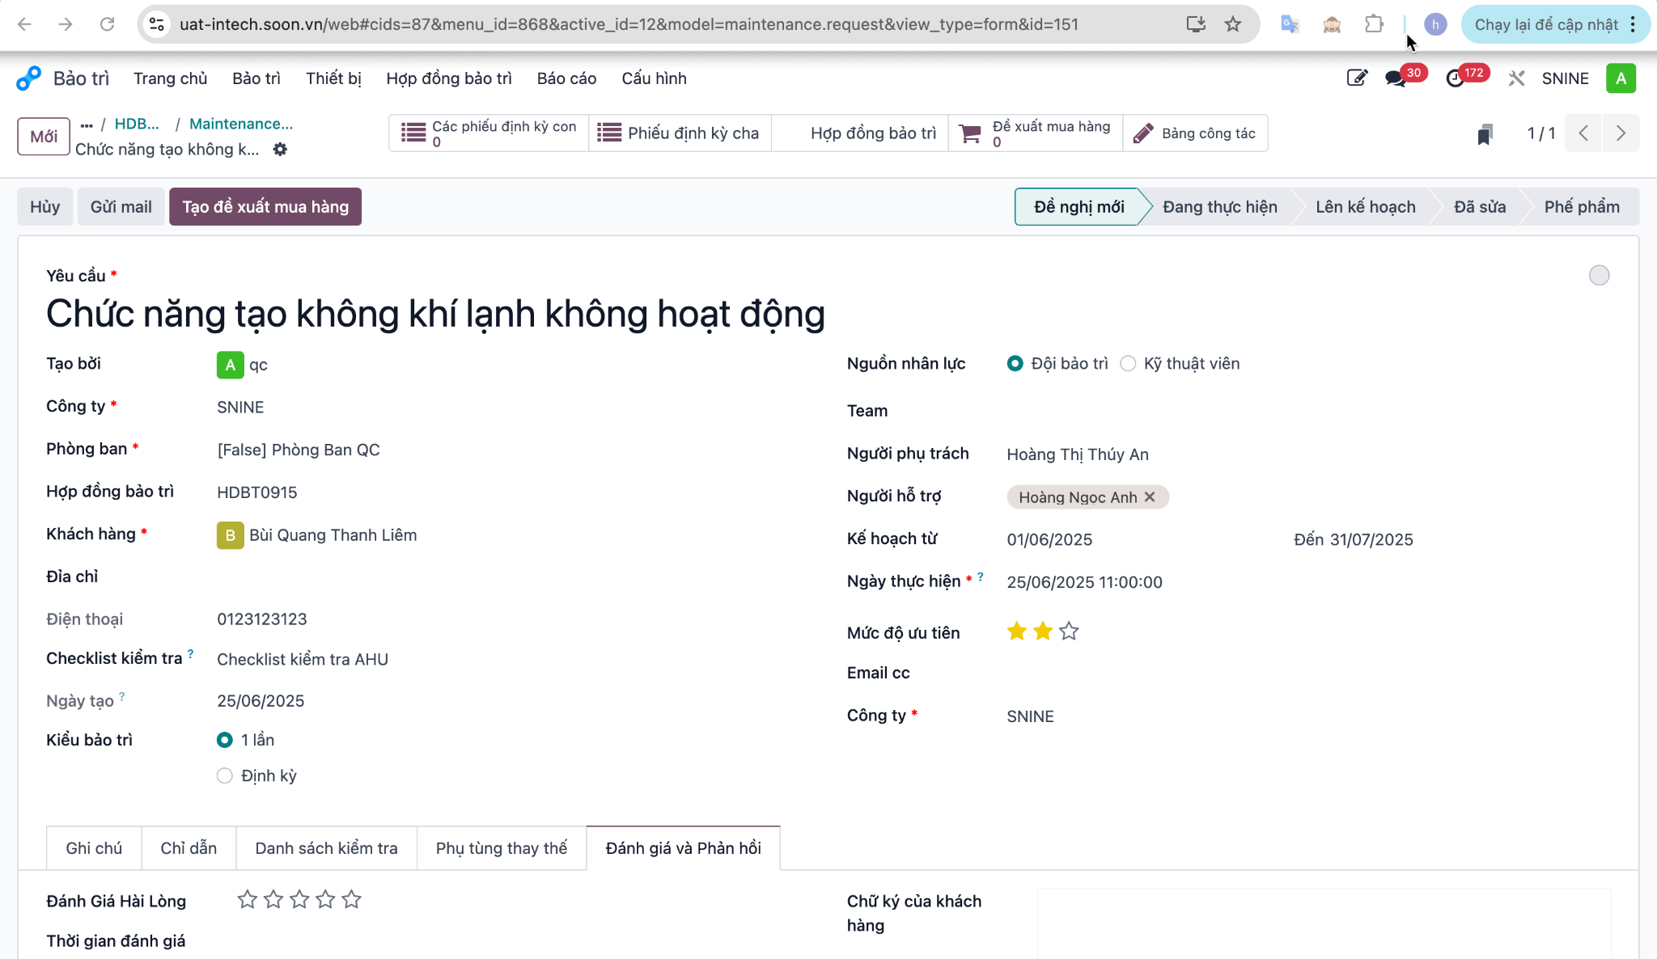Click the green user avatar A
Screen dimensions: 1657x959
(x=1621, y=78)
